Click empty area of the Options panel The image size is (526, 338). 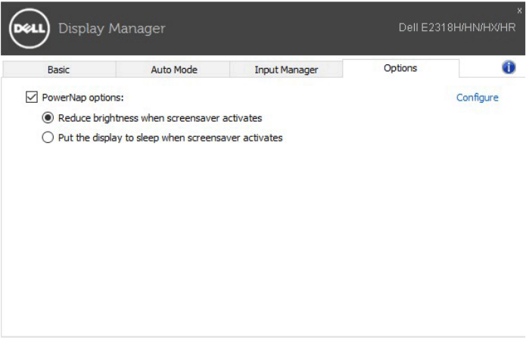tap(265, 242)
